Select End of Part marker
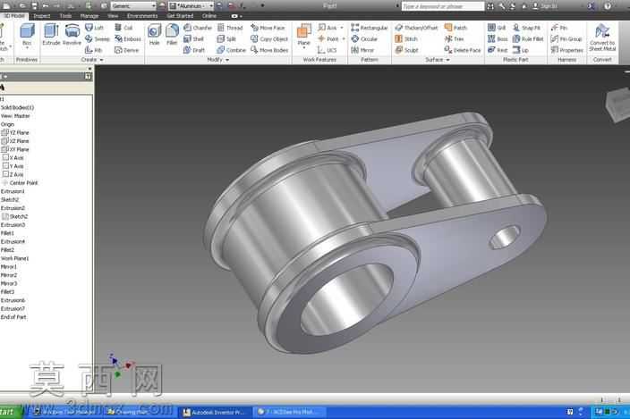This screenshot has width=630, height=419. pos(13,317)
